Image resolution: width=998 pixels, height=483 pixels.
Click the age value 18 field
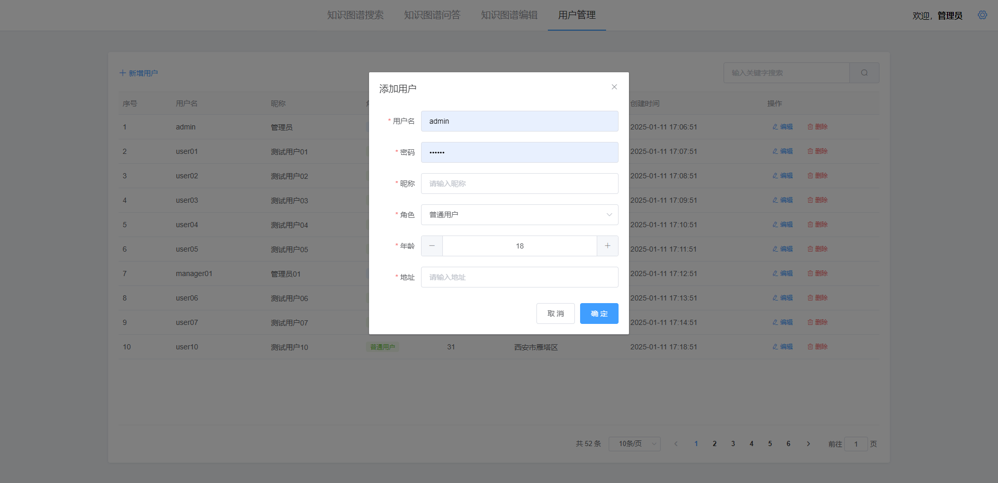pos(520,246)
